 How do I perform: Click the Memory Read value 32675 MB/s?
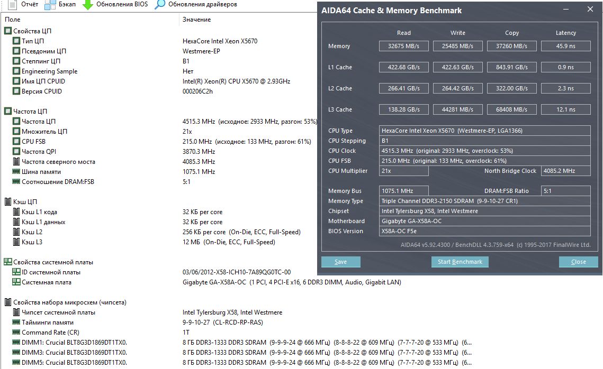coord(404,46)
